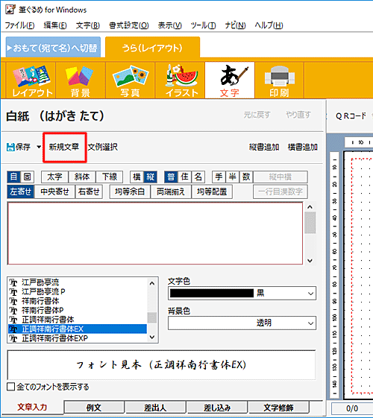Open 編集 menu

55,25
